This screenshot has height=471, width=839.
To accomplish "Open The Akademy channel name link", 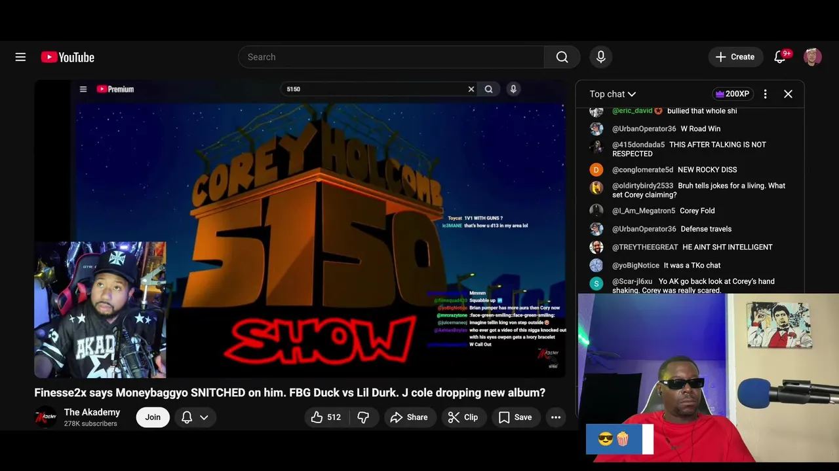I will (x=92, y=412).
